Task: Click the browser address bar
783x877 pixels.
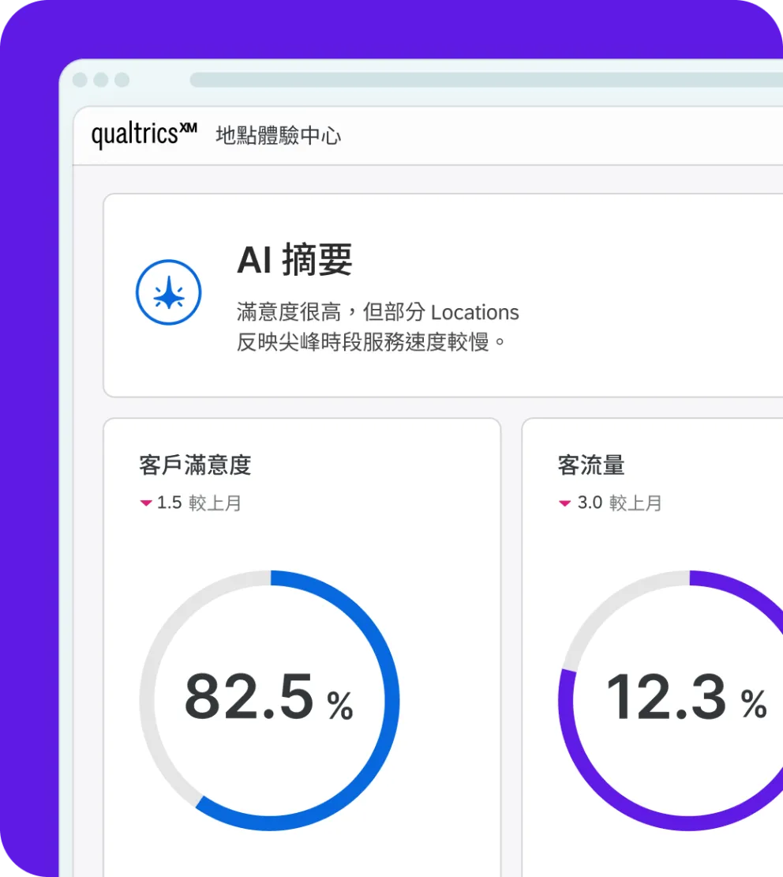Action: click(486, 80)
